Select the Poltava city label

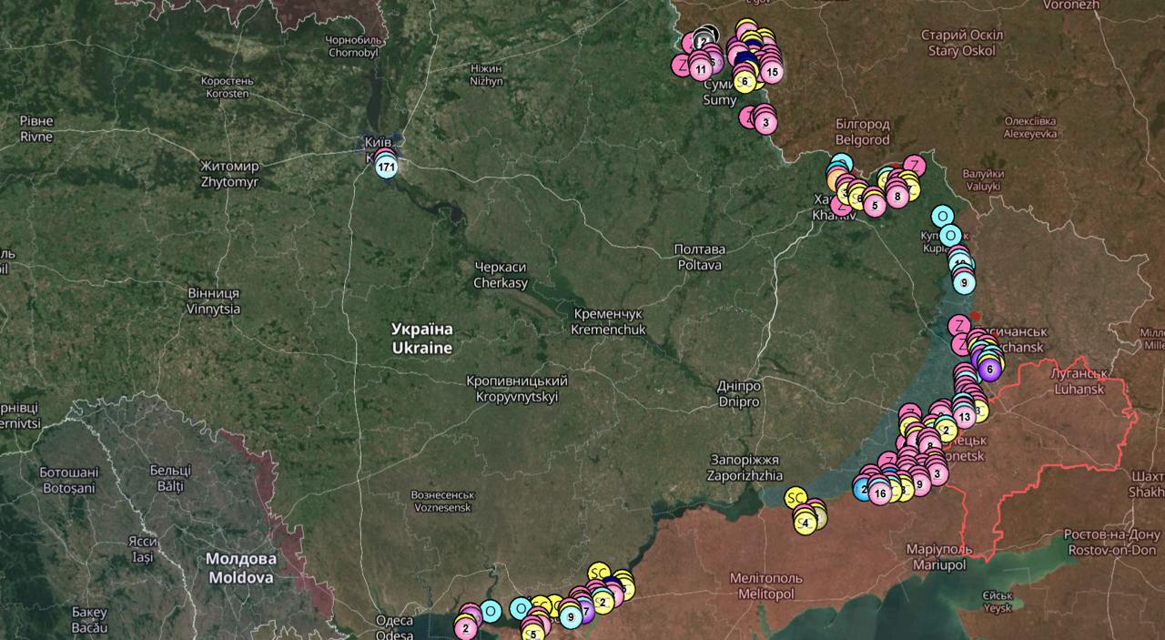(699, 257)
